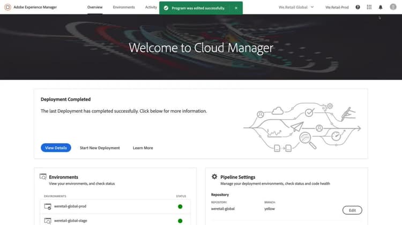402x225 pixels.
Task: Switch to the Activity tab
Action: pyautogui.click(x=151, y=7)
